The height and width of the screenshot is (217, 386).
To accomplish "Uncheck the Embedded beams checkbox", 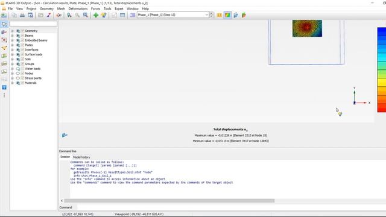I will 23,40.
